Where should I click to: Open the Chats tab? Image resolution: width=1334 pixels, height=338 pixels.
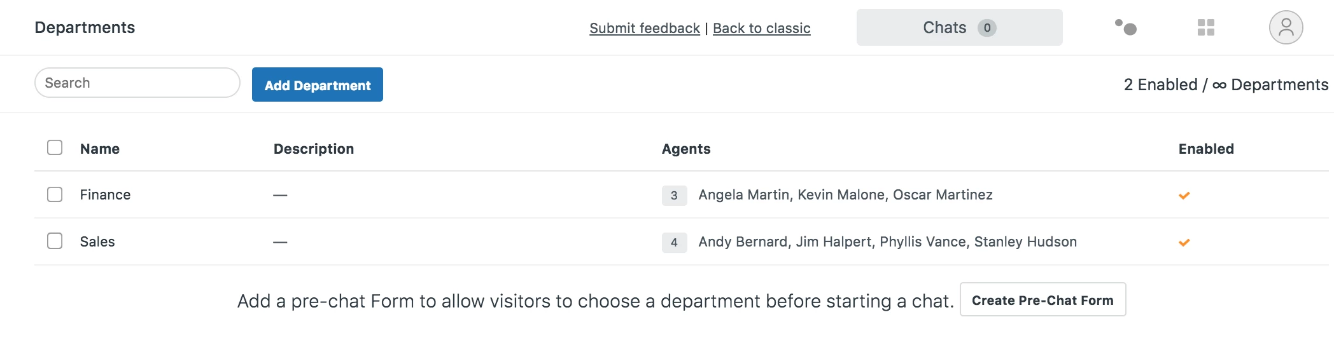tap(945, 27)
